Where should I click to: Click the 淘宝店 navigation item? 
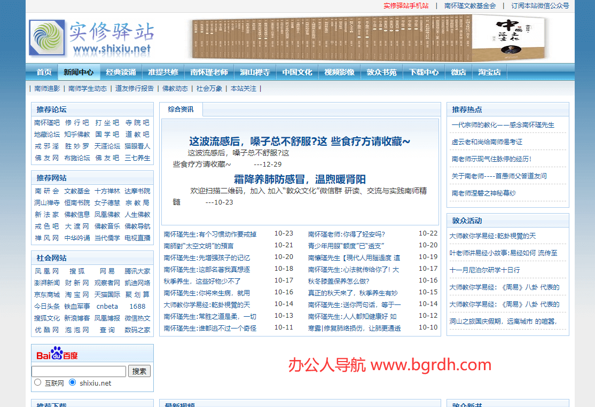coord(489,72)
